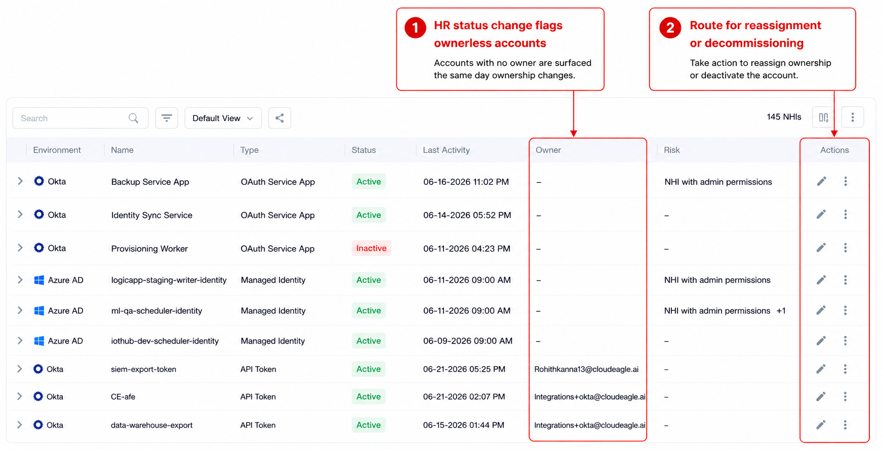Viewport: 883px width, 450px height.
Task: Click owner Rohithkanna13@cloudeagle.ai
Action: 586,369
